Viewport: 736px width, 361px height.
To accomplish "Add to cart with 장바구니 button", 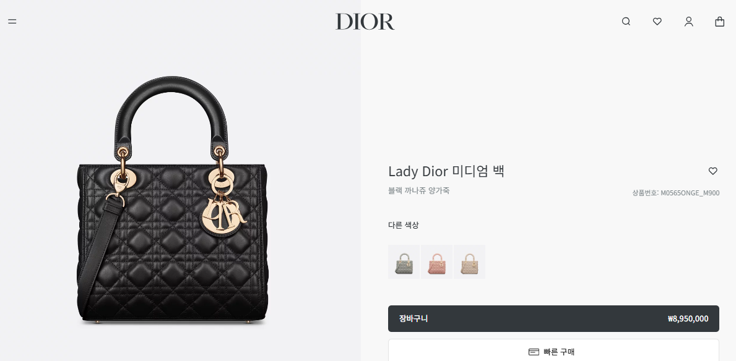I will click(x=553, y=319).
